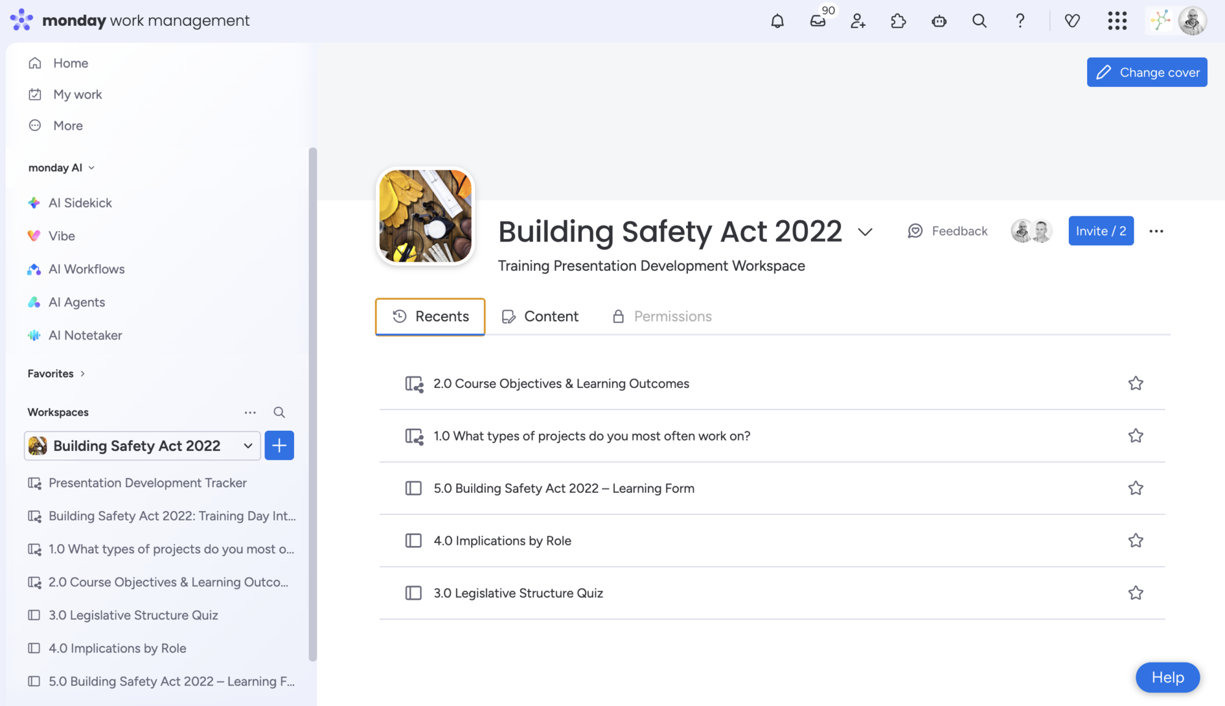The height and width of the screenshot is (706, 1225).
Task: Expand the Building Safety Act 2022 title chevron
Action: click(x=865, y=232)
